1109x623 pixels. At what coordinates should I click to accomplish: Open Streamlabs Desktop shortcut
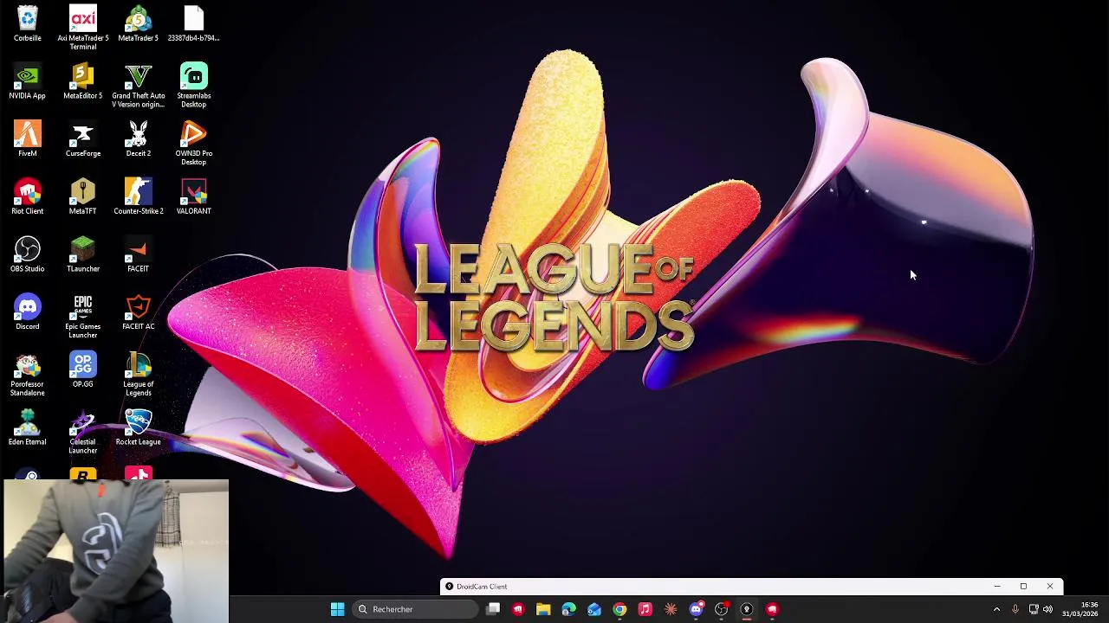tap(193, 86)
